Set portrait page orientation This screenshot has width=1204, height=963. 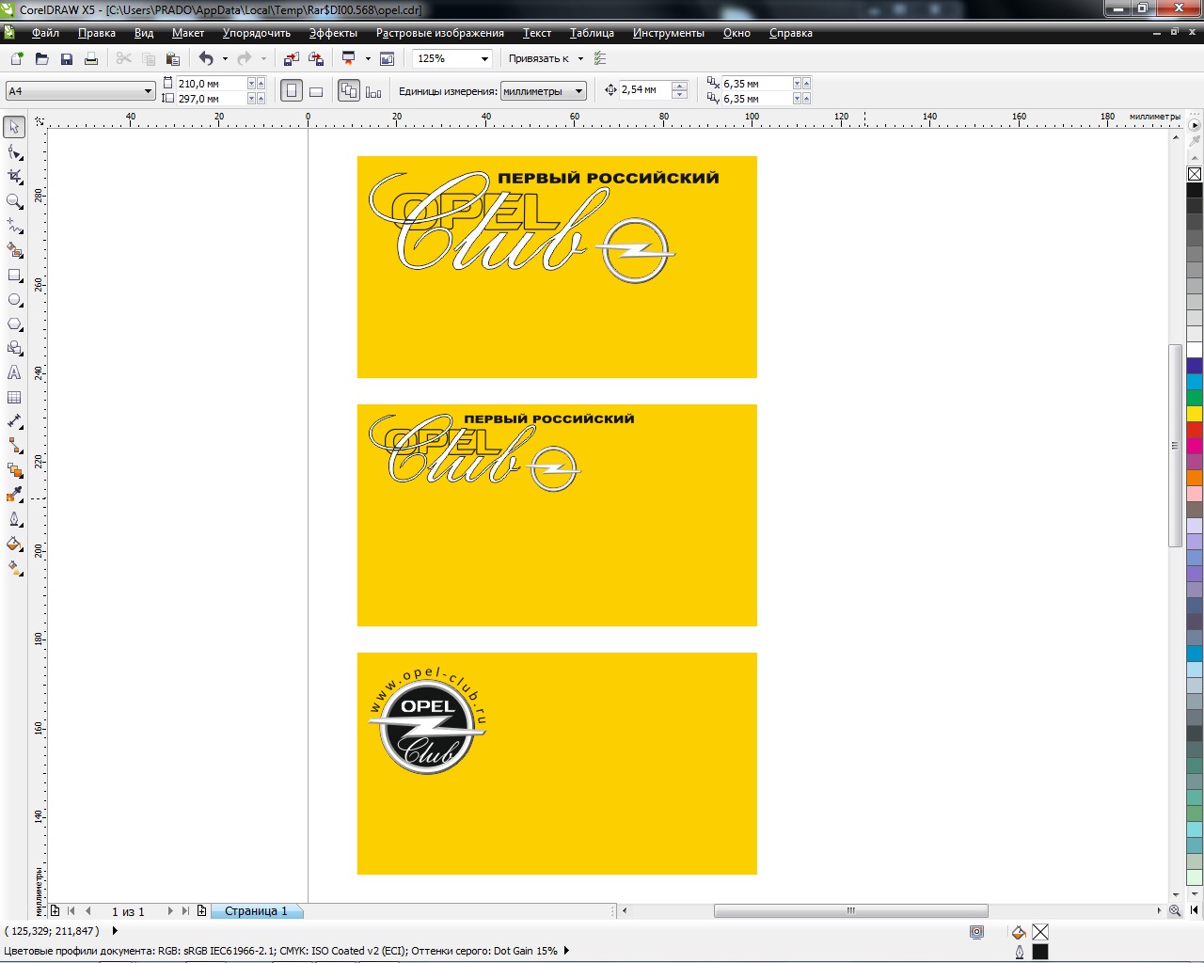(x=292, y=91)
